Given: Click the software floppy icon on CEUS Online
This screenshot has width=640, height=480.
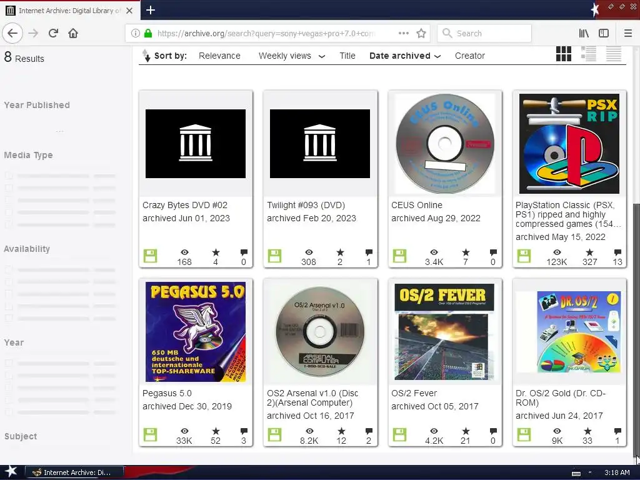Looking at the screenshot, I should pos(399,256).
